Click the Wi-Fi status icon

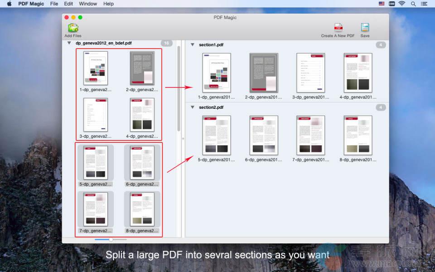(401, 4)
